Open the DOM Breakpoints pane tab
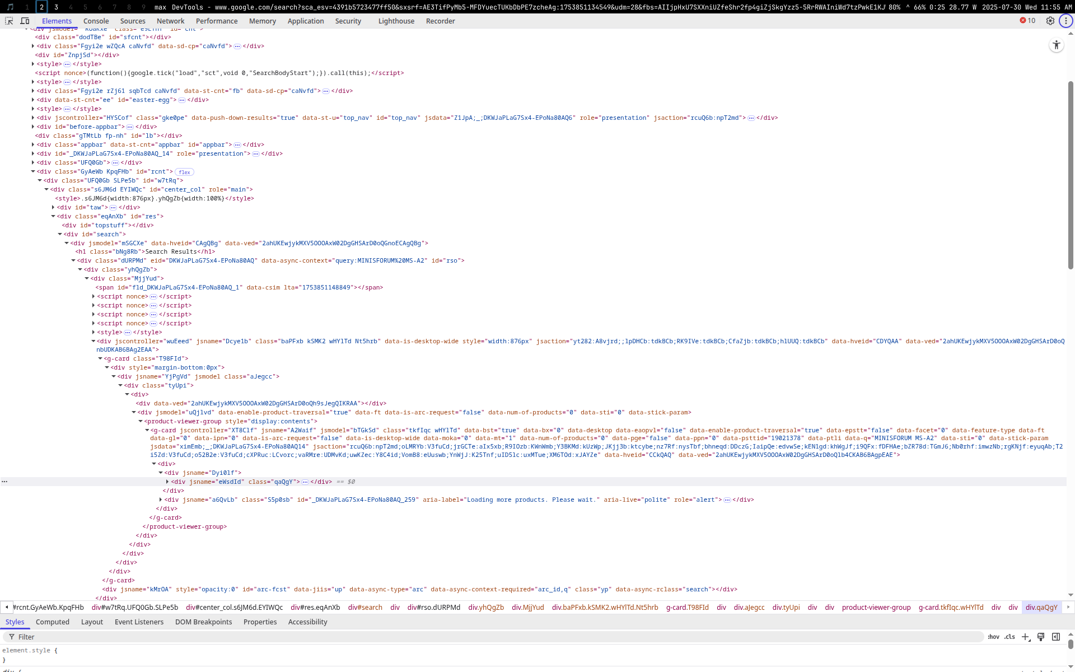This screenshot has width=1075, height=672. (x=204, y=622)
